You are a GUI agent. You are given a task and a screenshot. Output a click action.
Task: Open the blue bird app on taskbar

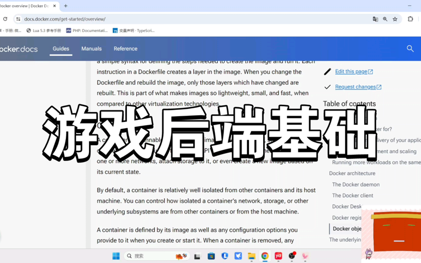click(x=238, y=256)
